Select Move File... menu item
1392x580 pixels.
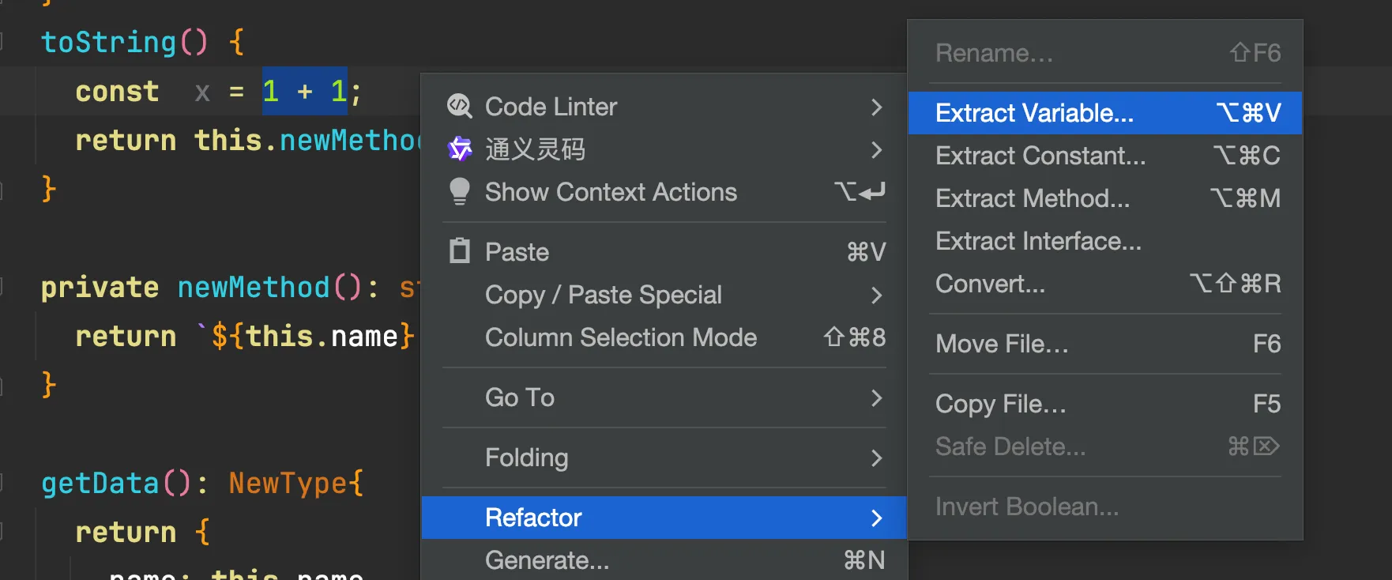(x=1002, y=344)
